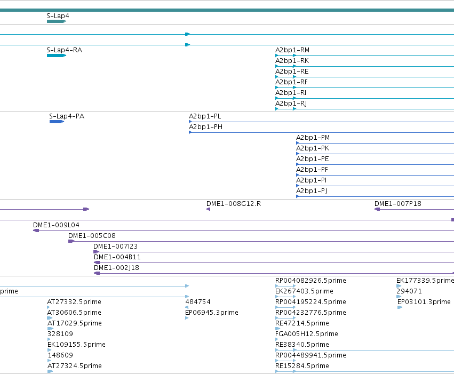Click EST EP06945.3prime

click(212, 313)
